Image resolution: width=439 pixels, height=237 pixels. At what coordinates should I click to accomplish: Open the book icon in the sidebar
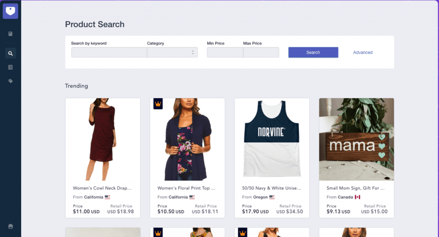(10, 34)
